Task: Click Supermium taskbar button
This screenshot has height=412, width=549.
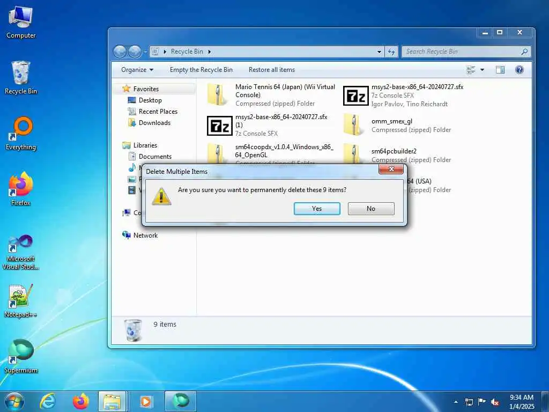Action: point(180,401)
